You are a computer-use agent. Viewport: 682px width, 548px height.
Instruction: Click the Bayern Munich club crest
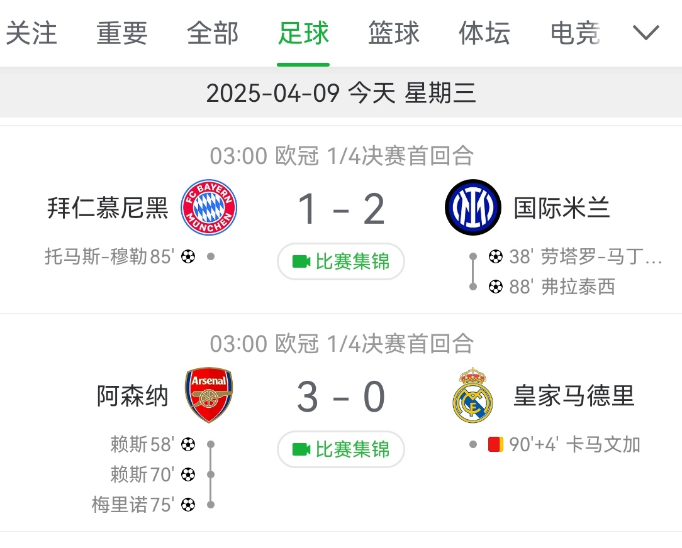tap(209, 207)
